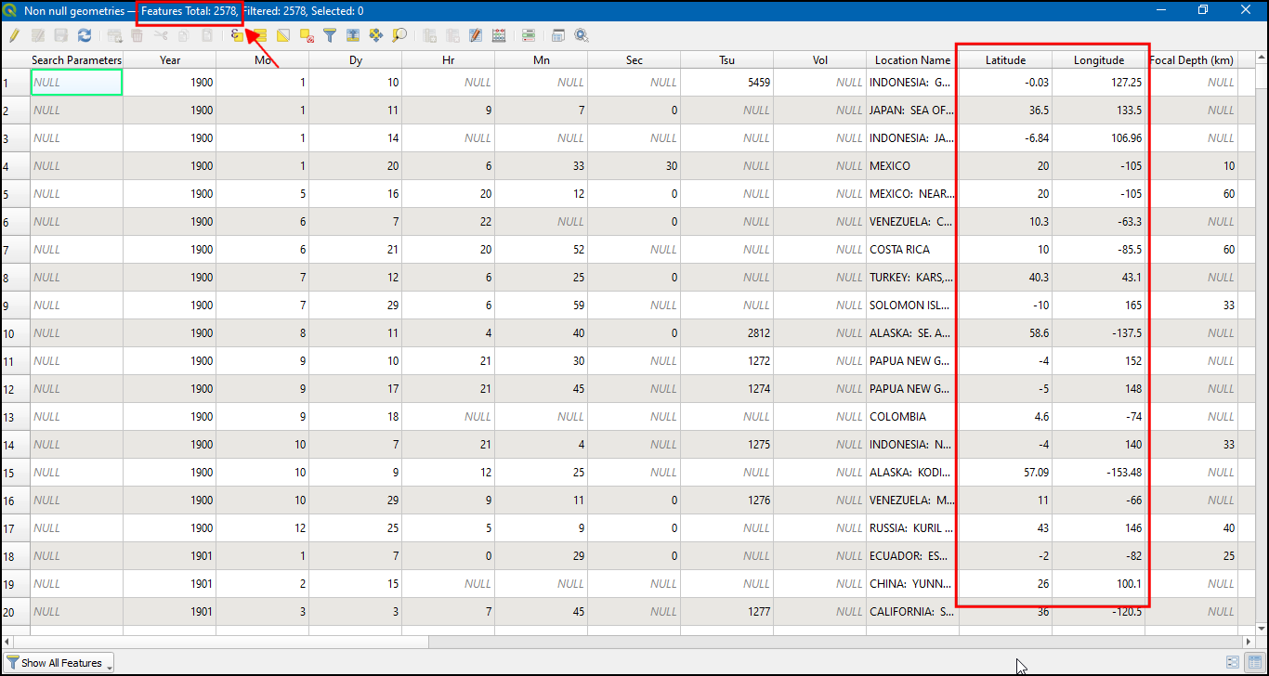This screenshot has height=676, width=1269.
Task: Open Select features using expression
Action: point(238,36)
